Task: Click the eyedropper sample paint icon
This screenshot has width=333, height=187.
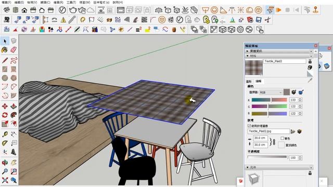Action: pyautogui.click(x=310, y=81)
